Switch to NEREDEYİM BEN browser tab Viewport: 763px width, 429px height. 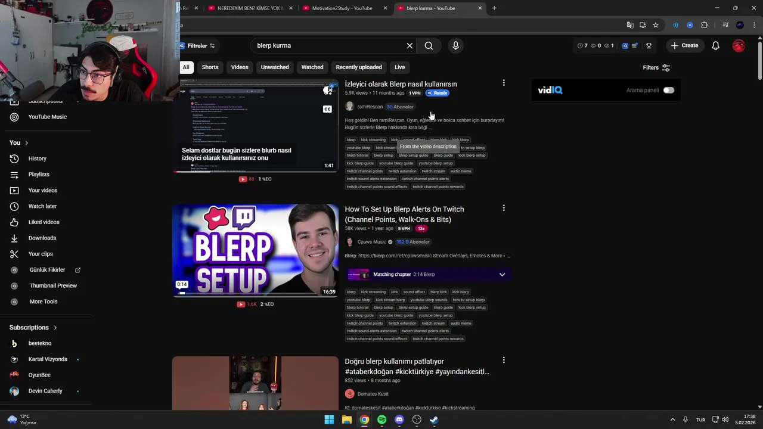(249, 8)
